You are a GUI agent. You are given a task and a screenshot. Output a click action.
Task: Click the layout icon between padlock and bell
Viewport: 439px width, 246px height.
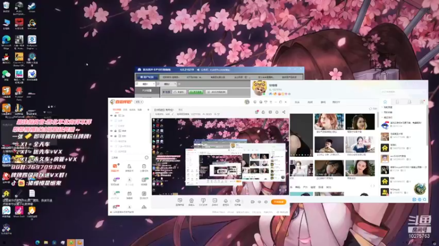[270, 112]
